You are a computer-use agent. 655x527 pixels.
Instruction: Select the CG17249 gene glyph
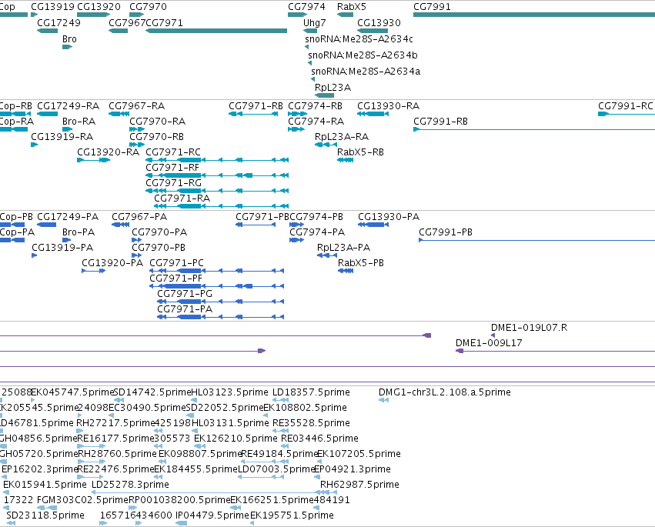coord(47,31)
